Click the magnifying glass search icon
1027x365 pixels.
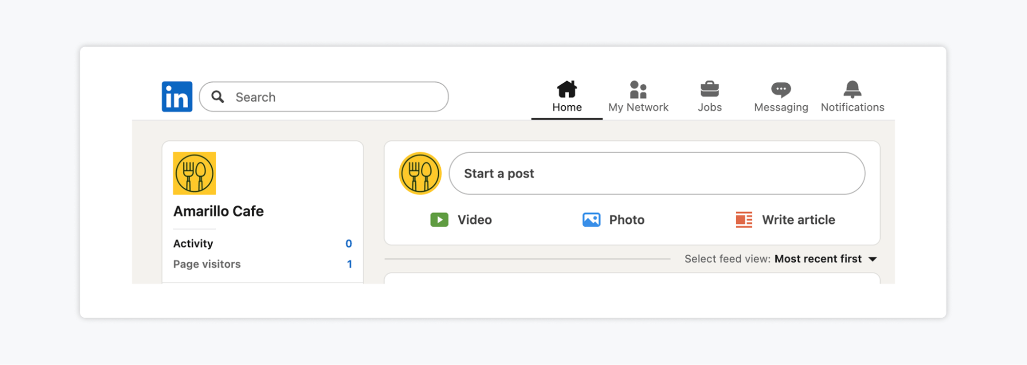(218, 97)
